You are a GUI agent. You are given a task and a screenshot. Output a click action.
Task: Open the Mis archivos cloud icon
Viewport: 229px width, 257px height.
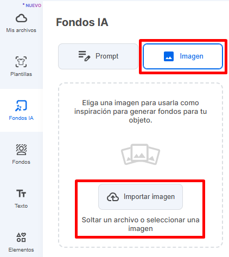click(x=21, y=18)
